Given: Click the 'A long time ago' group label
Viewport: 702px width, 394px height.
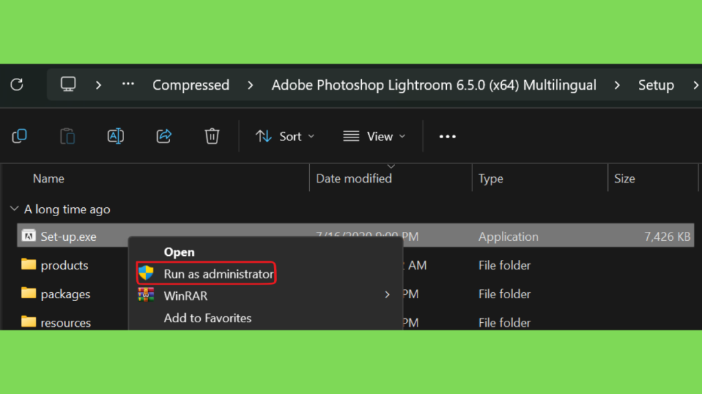Looking at the screenshot, I should click(67, 209).
